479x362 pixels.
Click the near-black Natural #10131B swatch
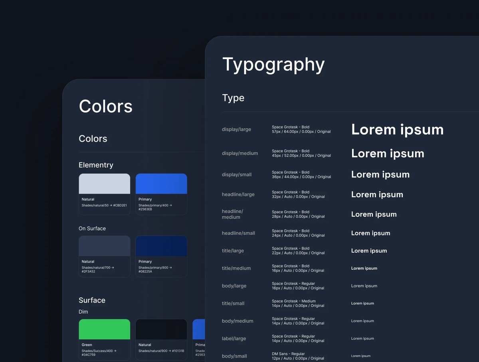161,329
